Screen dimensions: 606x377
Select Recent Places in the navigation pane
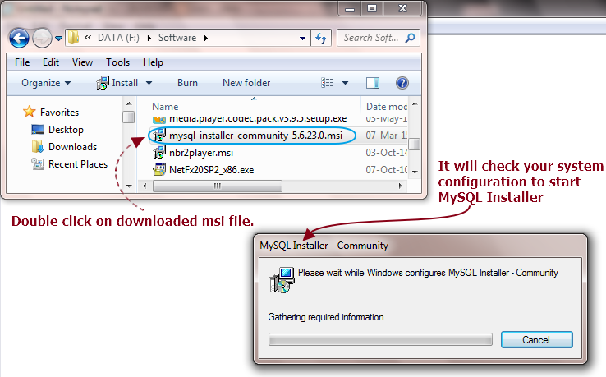point(78,164)
